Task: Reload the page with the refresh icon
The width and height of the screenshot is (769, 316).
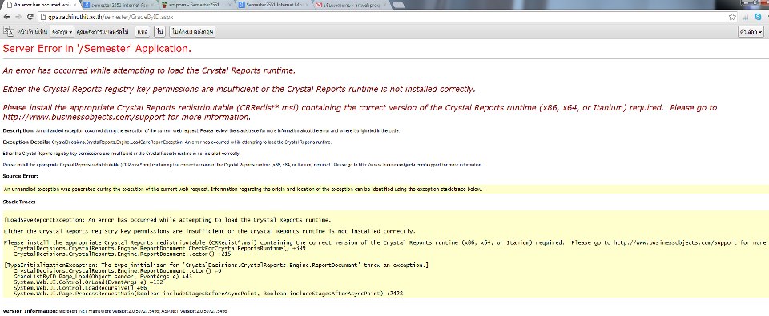Action: pyautogui.click(x=30, y=17)
